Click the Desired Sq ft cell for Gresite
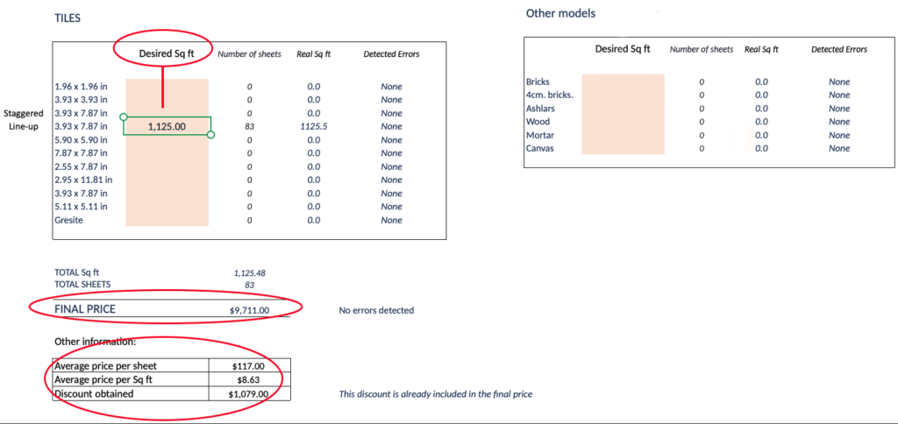The image size is (898, 424). 167,220
